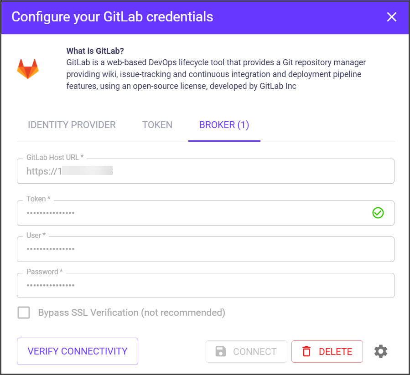Viewport: 410px width, 375px height.
Task: Click the trash can icon on Delete
Action: (x=306, y=352)
